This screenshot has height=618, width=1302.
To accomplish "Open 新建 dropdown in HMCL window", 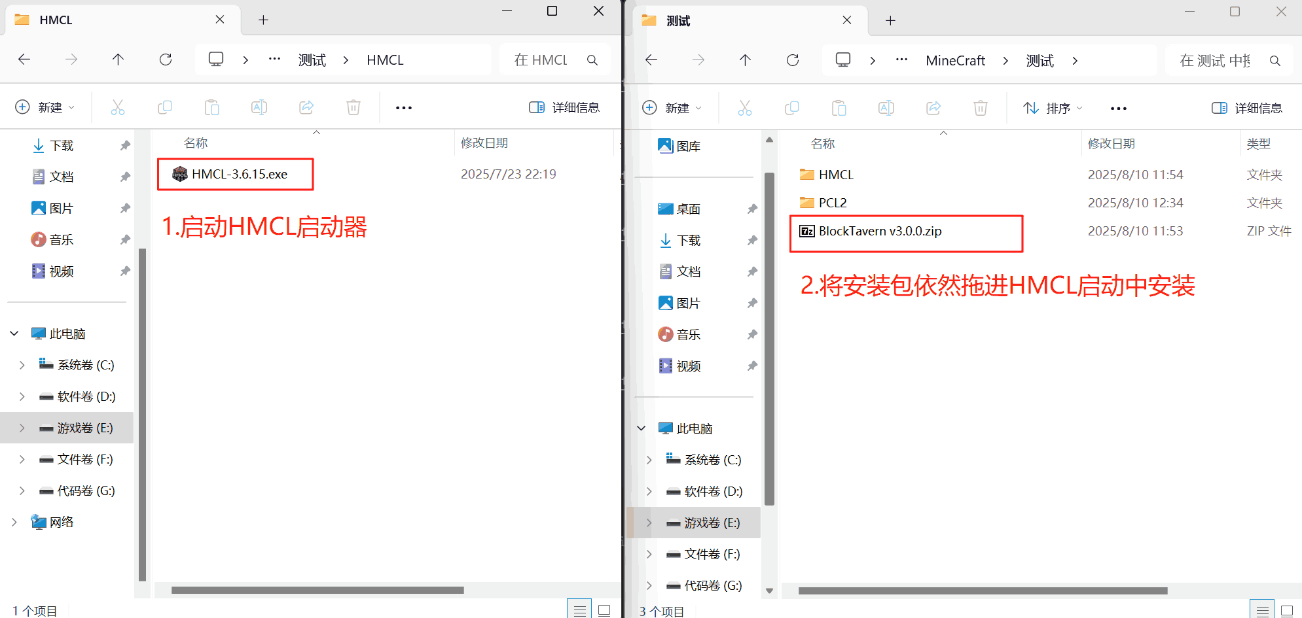I will (x=45, y=107).
